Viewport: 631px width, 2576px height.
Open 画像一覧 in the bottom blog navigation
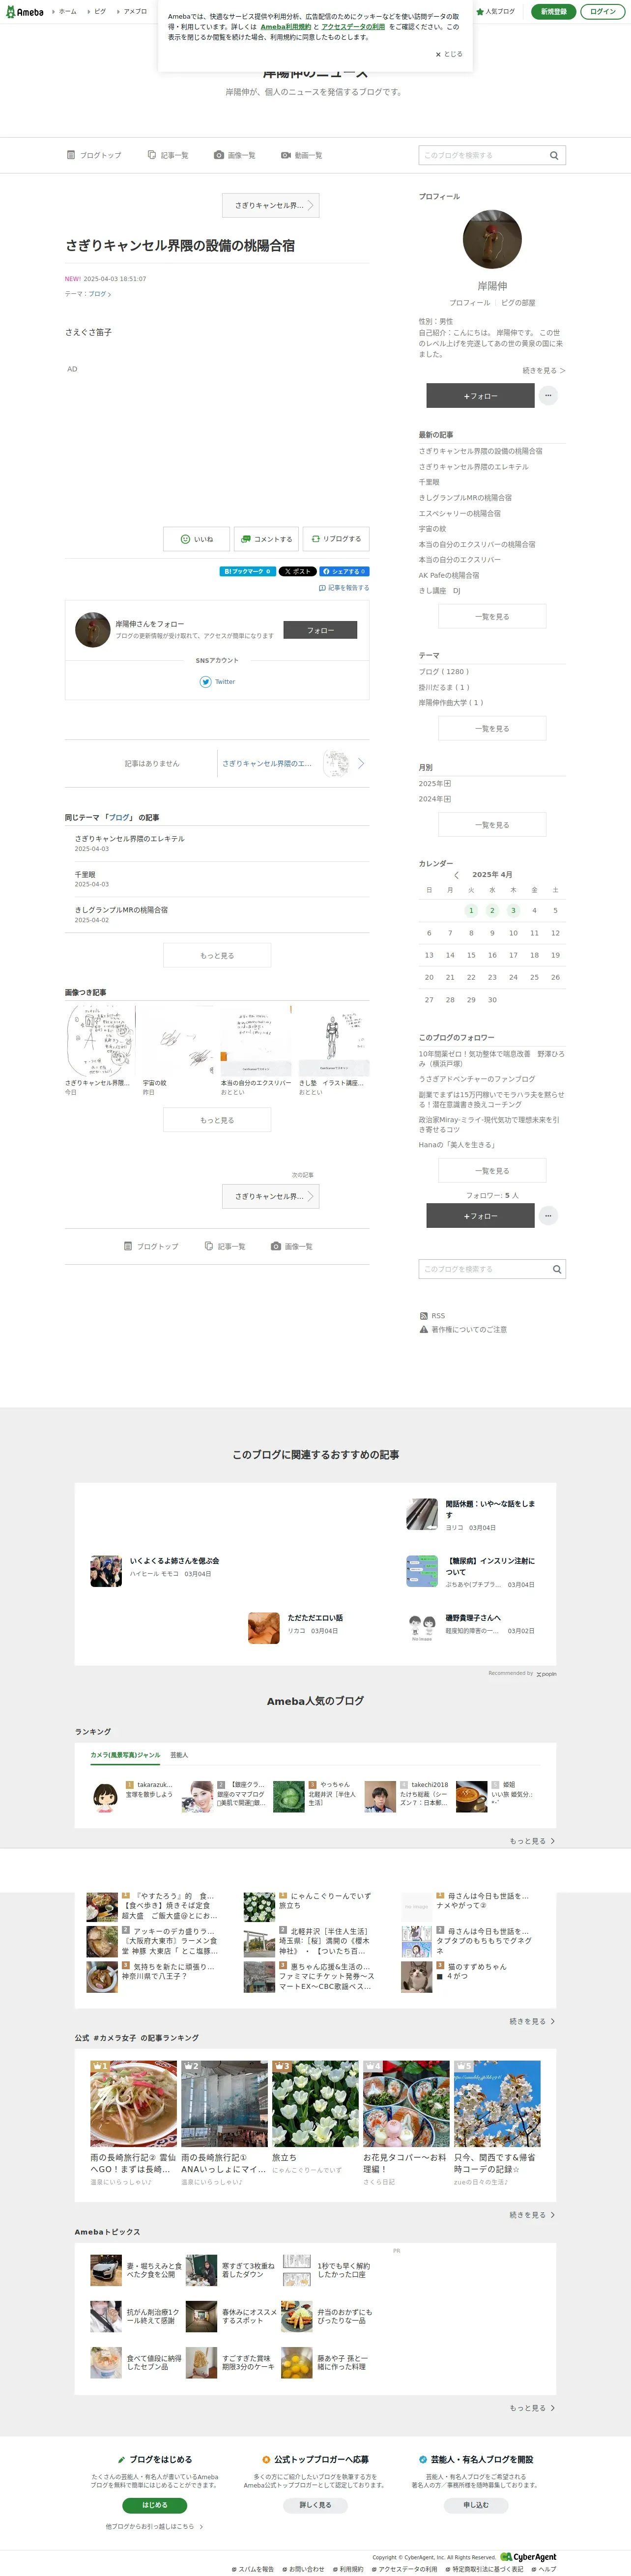pyautogui.click(x=292, y=1246)
